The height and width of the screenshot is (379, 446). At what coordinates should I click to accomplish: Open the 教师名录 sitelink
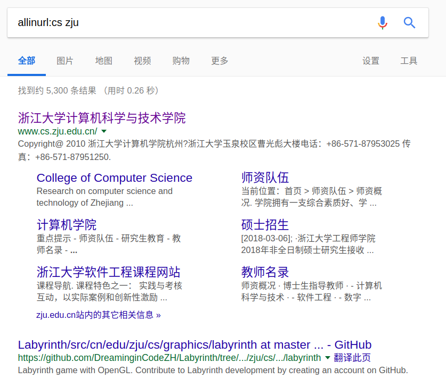[x=265, y=272]
